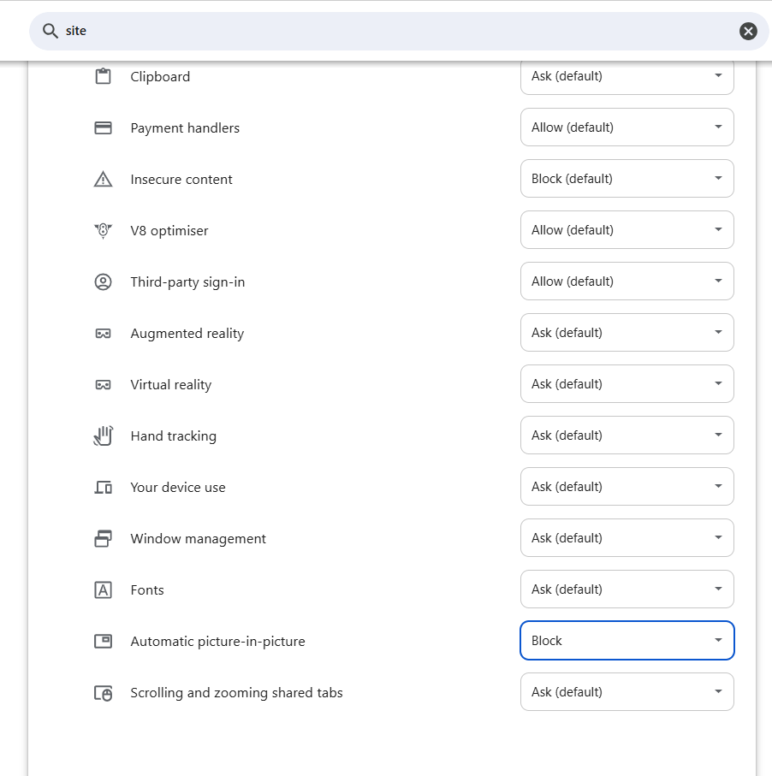Open the Insecure content Block dropdown
Screen dimensions: 772x776
pyautogui.click(x=627, y=179)
